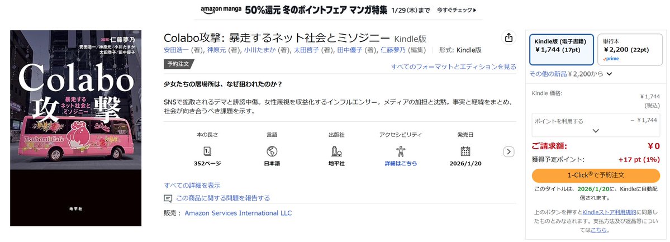
Task: Click 詳細はこちら accessibility link
Action: coord(400,163)
